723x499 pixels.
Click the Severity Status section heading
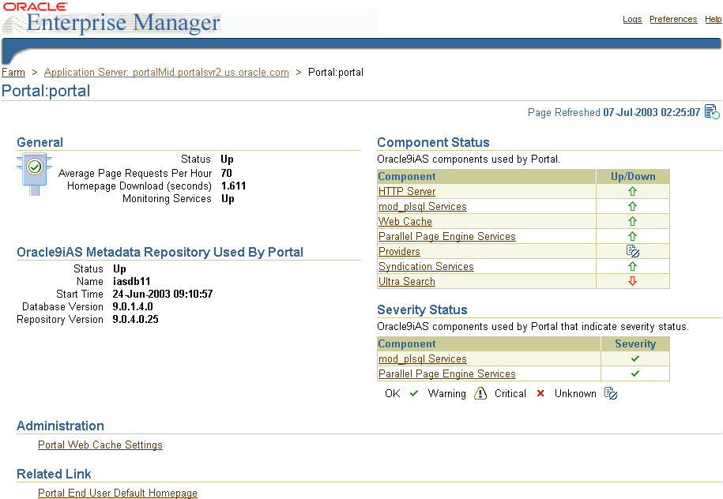coord(422,310)
